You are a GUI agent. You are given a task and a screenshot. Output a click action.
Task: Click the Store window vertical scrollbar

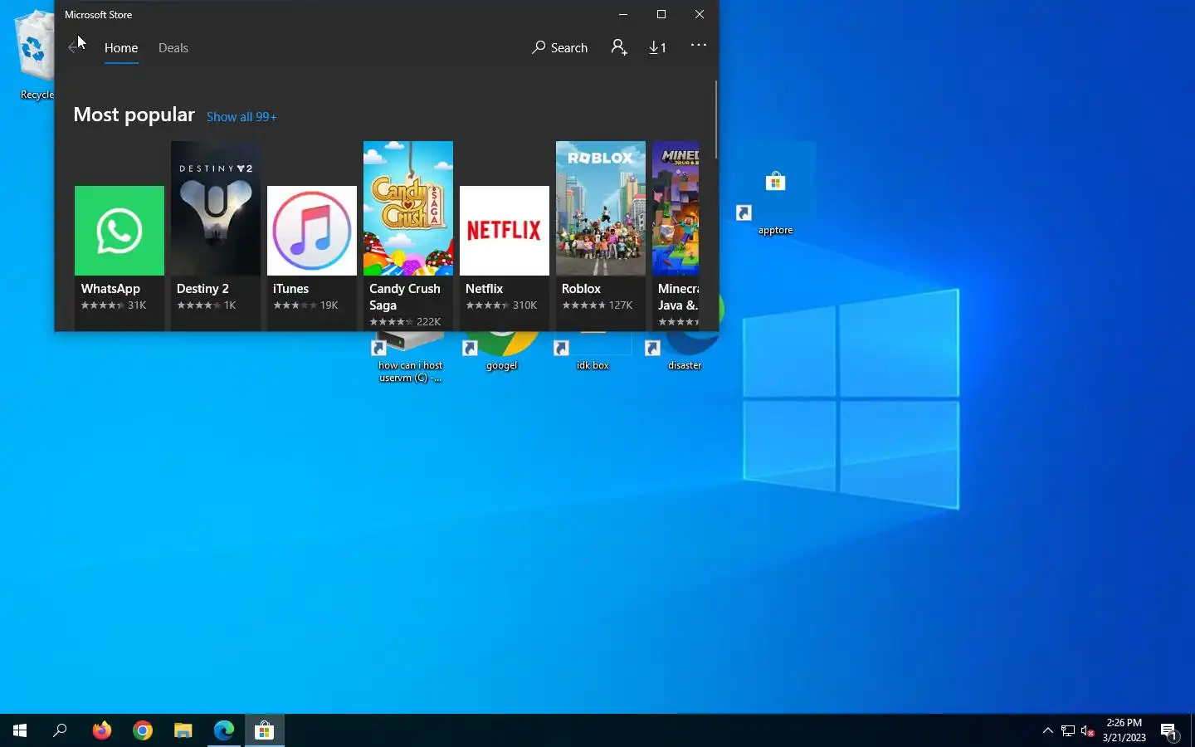pyautogui.click(x=715, y=120)
